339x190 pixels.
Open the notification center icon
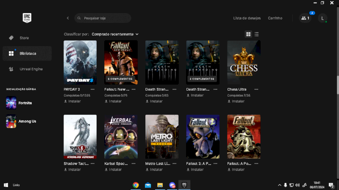pyautogui.click(x=331, y=185)
